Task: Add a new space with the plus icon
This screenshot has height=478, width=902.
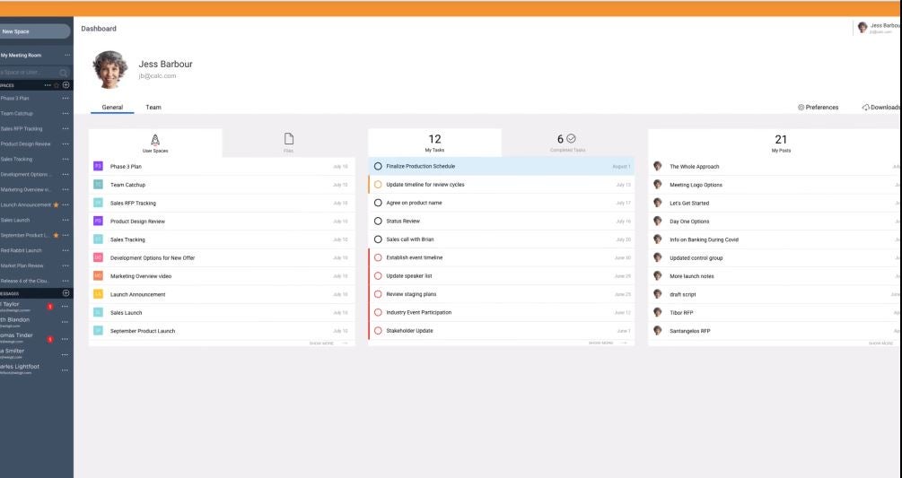Action: (66, 84)
